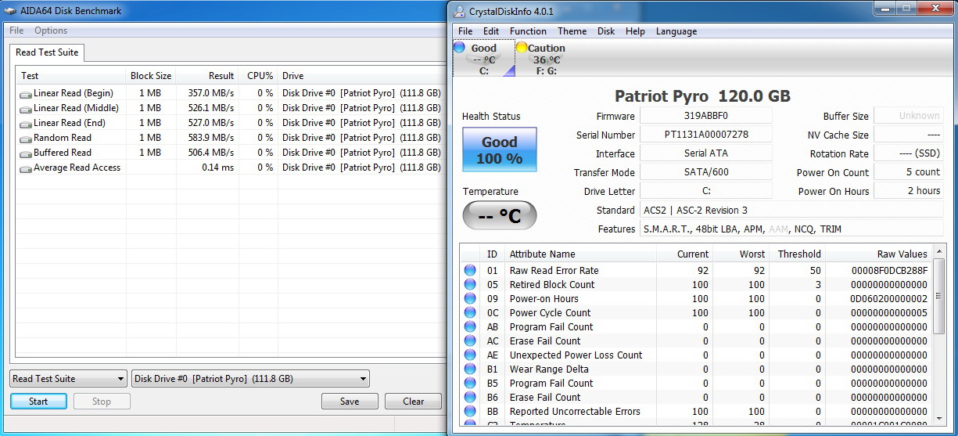Open the Read Test Suite dropdown
958x436 pixels.
68,379
